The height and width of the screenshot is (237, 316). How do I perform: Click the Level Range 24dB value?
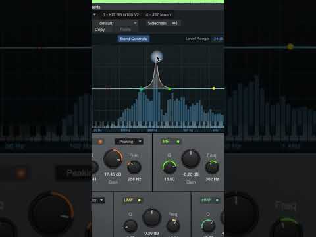pyautogui.click(x=218, y=39)
